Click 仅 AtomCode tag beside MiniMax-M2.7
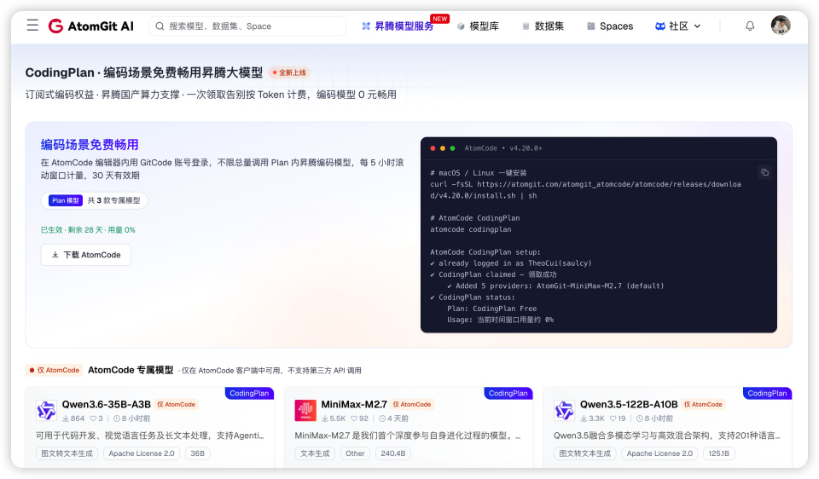Viewport: 819px width, 479px height. [412, 404]
